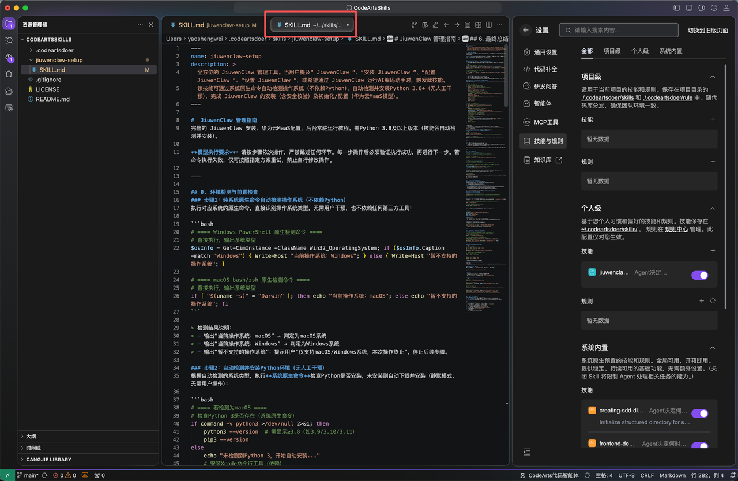Click the git branch icon in editor toolbar
Image resolution: width=738 pixels, height=481 pixels.
(414, 25)
